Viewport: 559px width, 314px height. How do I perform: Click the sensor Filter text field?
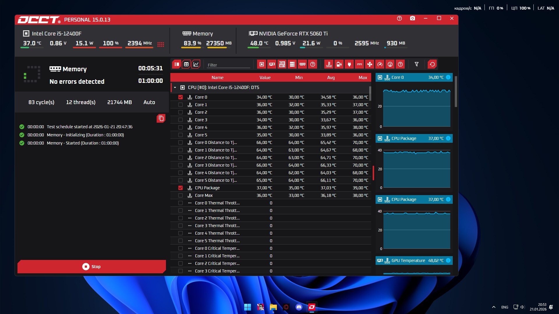228,65
